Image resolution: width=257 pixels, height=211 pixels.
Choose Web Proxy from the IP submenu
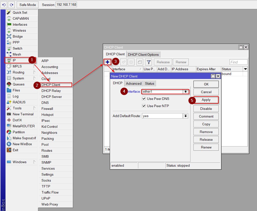coord(56,204)
